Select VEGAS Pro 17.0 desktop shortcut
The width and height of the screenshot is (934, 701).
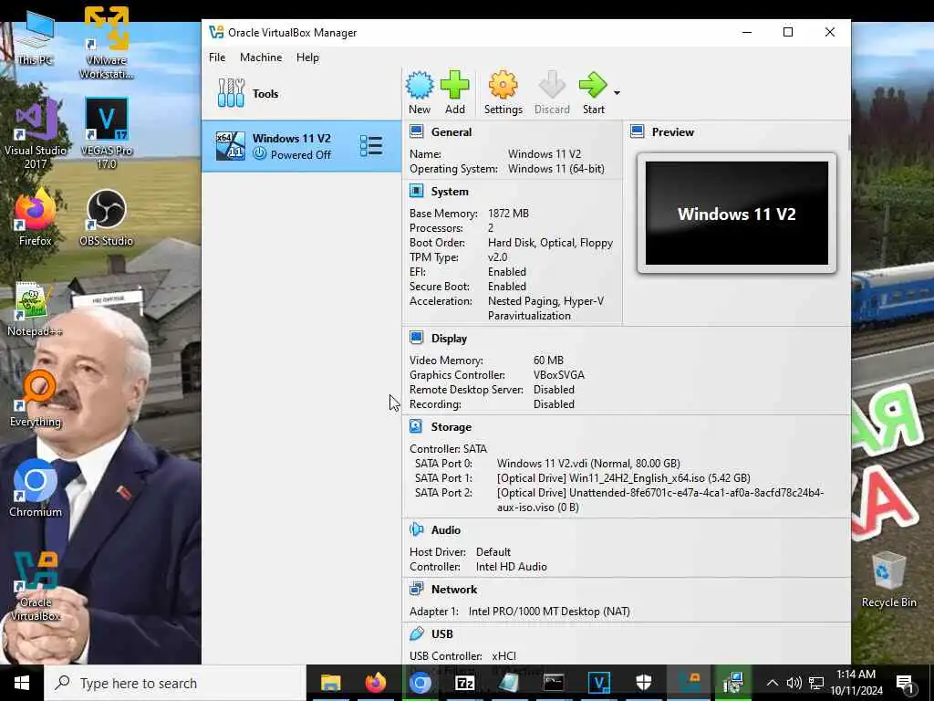point(106,133)
